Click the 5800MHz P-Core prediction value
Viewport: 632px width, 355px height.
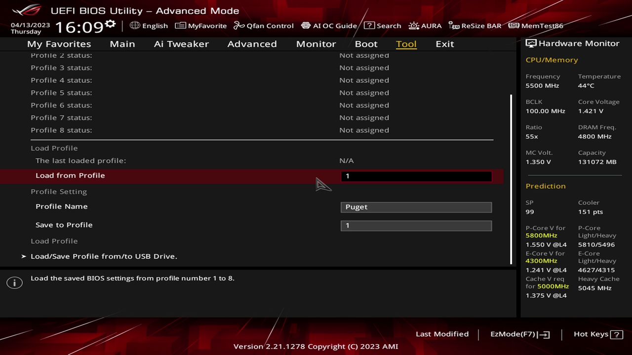click(541, 236)
